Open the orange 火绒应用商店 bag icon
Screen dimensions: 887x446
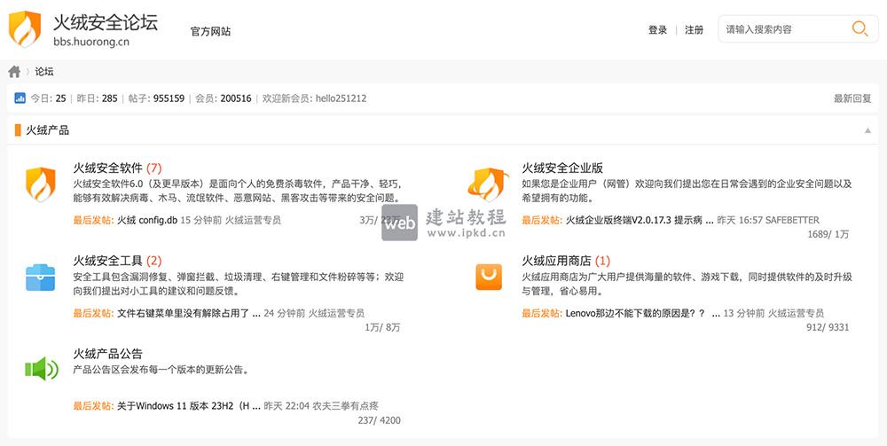[489, 277]
